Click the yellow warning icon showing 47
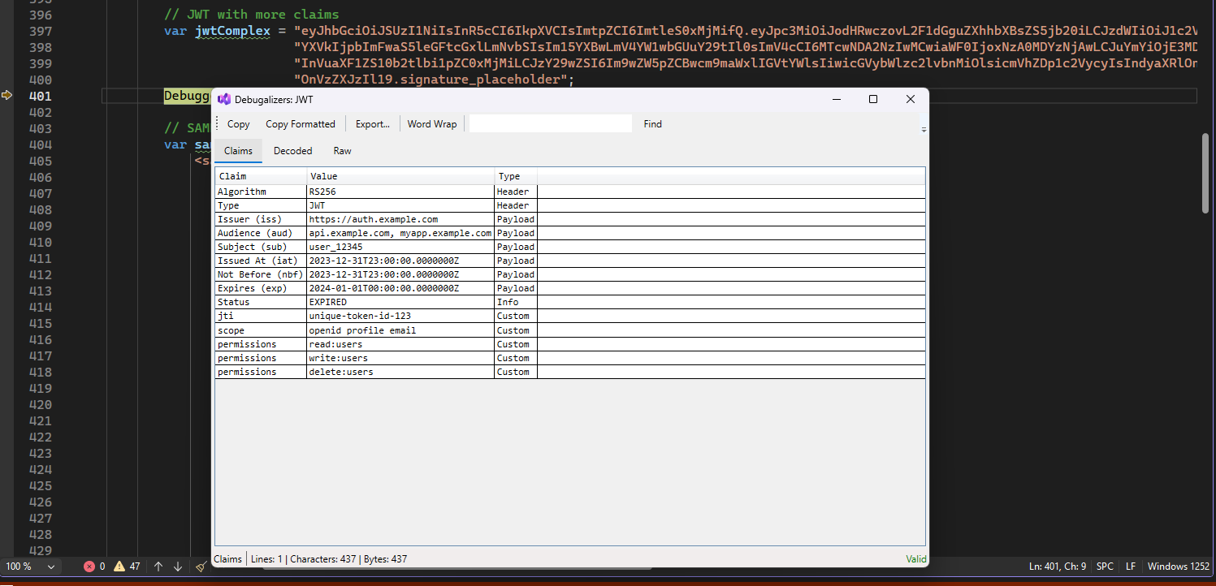The height and width of the screenshot is (586, 1216). pos(119,567)
